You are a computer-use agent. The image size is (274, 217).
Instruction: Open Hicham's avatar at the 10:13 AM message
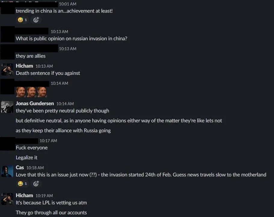point(7,69)
